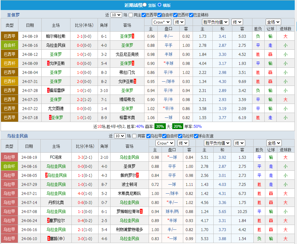The width and height of the screenshot is (297, 244).
Task: Click the 帕尔梅拉斯 team link
Action: 56,36
